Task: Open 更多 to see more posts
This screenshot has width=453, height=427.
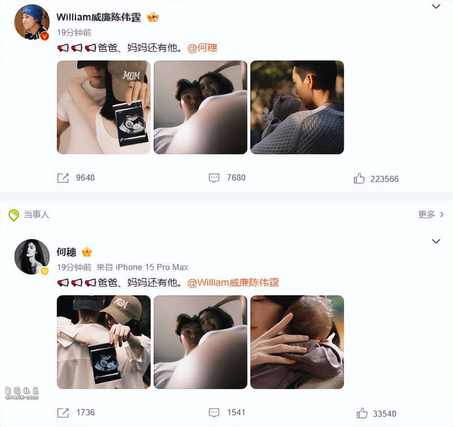Action: coord(430,215)
